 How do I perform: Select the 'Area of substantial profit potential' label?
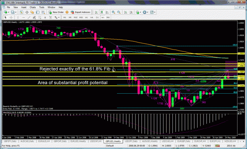click(x=73, y=83)
